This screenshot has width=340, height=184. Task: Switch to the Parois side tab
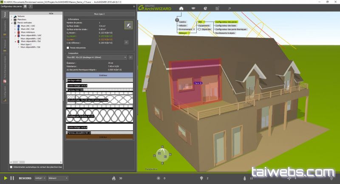click(x=5, y=16)
